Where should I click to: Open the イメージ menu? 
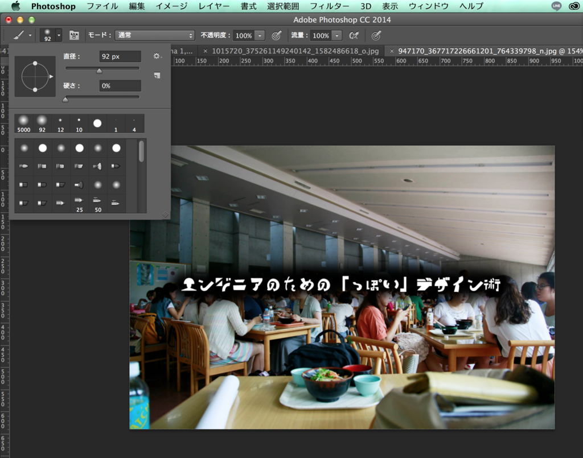coord(171,6)
